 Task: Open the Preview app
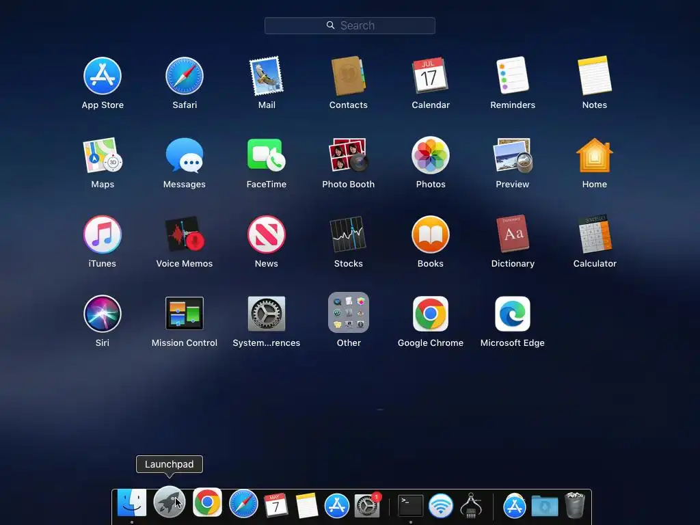click(x=513, y=155)
